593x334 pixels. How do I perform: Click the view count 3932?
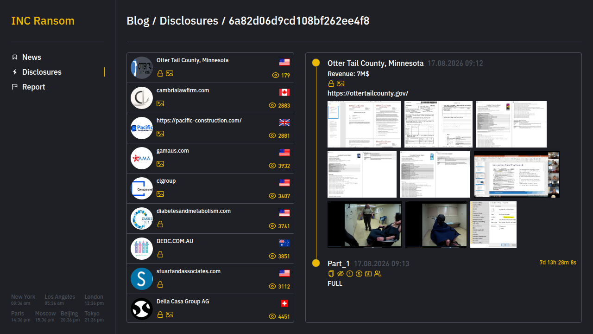[284, 166]
